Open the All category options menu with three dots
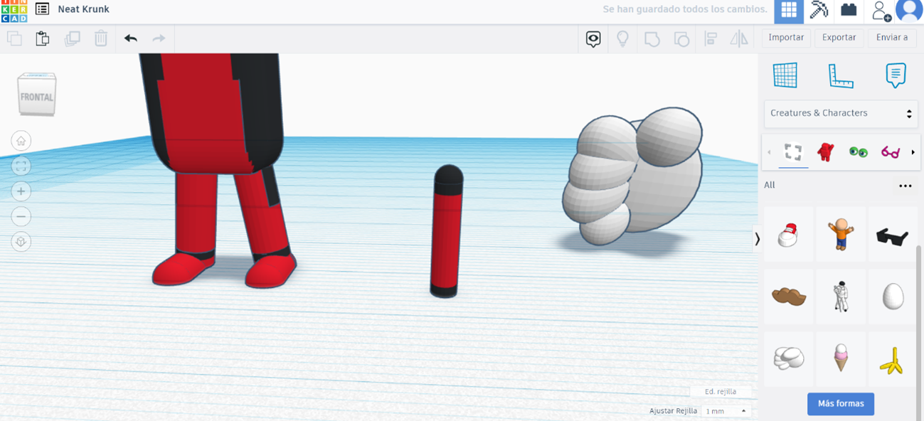The width and height of the screenshot is (924, 421). pos(905,185)
